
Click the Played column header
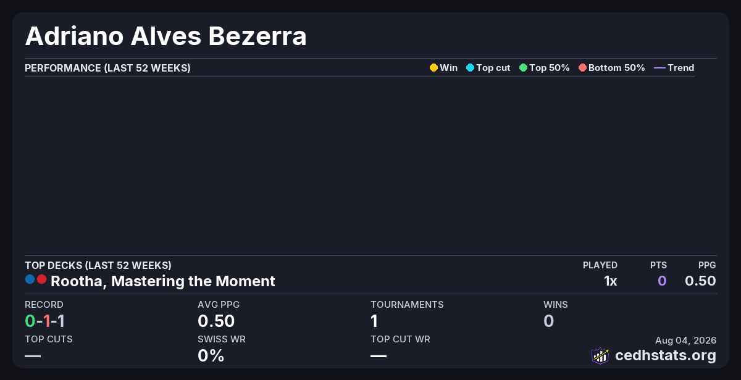[600, 265]
